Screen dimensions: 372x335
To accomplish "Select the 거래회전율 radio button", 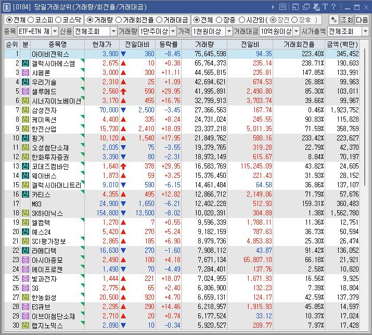I will 119,20.
